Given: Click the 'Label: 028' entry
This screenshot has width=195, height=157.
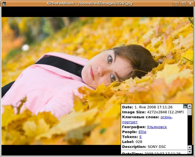Looking at the screenshot, I should [x=132, y=142].
